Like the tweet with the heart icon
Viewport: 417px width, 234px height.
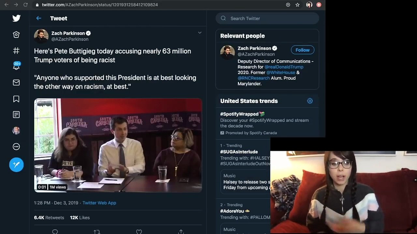[x=139, y=231]
